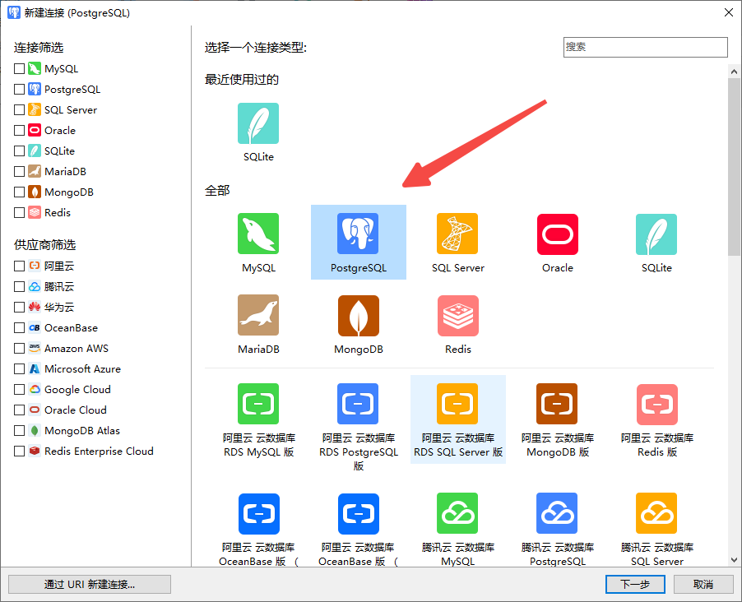Pick the Redis connection icon
The width and height of the screenshot is (742, 602).
click(x=458, y=315)
